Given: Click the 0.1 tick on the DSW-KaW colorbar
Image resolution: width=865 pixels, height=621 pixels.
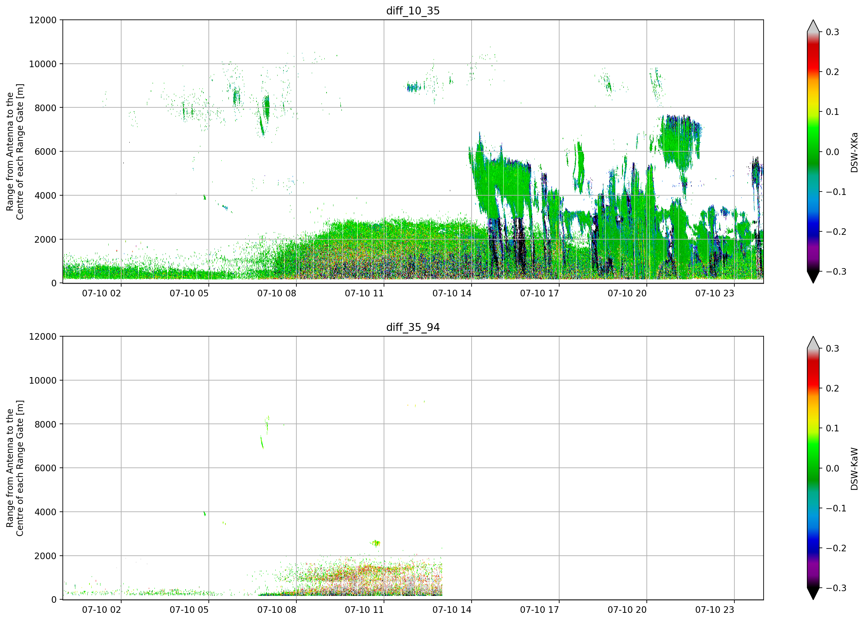Looking at the screenshot, I should click(833, 428).
